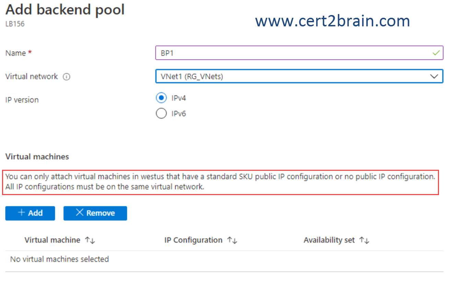Click inside the Name input field BP1
Viewport: 451px width, 281px height.
(x=299, y=53)
